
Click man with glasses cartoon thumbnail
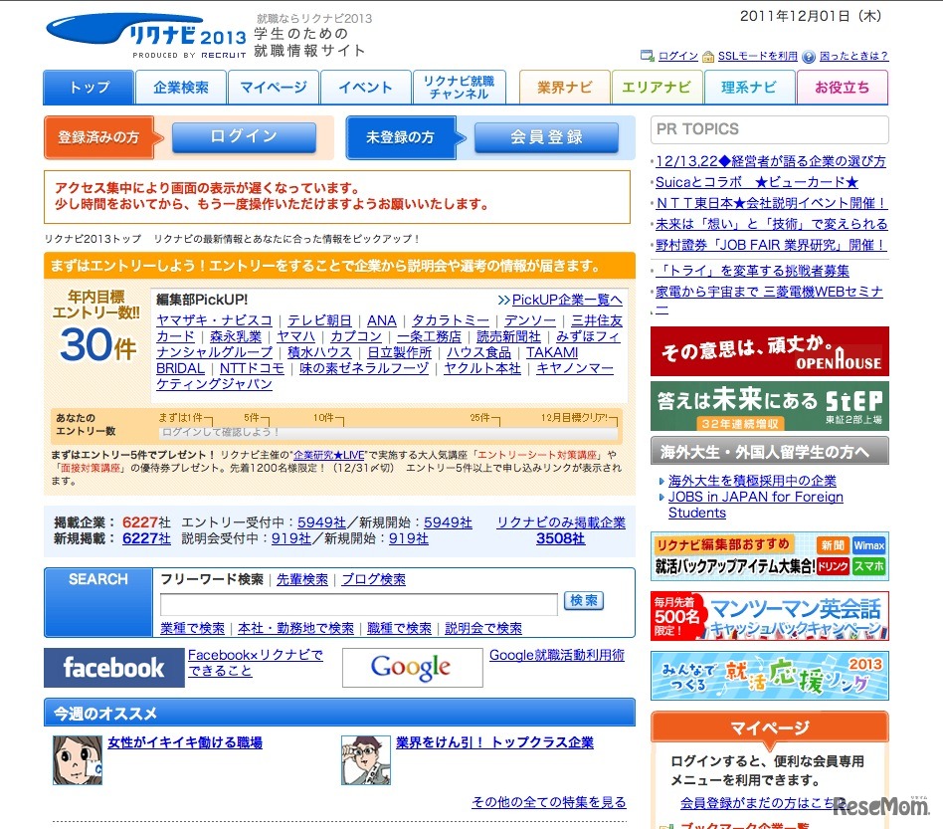pyautogui.click(x=366, y=760)
